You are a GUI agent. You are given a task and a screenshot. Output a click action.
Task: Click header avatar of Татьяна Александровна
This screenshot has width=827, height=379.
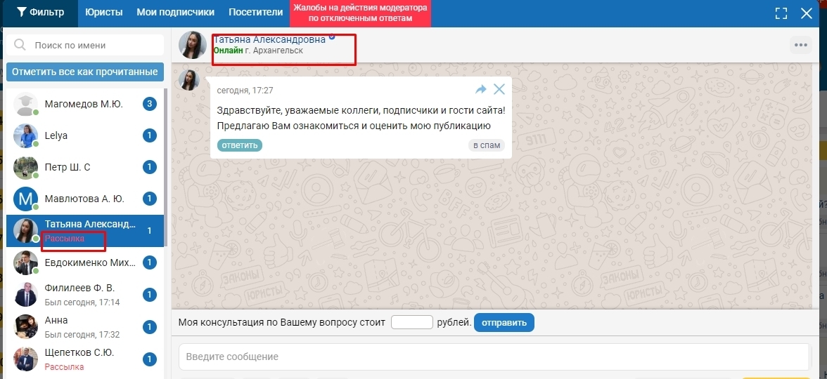(x=193, y=45)
